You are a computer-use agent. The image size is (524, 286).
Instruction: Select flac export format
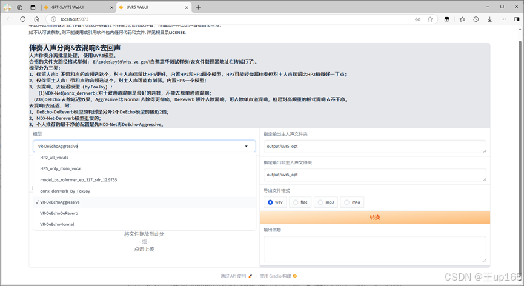click(300, 202)
